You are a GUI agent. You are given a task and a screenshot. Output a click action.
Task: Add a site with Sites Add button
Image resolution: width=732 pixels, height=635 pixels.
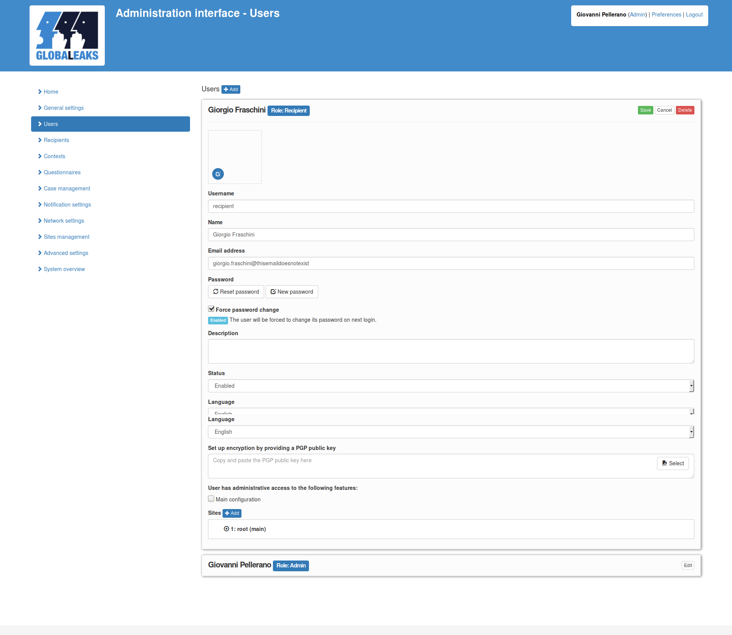[232, 513]
